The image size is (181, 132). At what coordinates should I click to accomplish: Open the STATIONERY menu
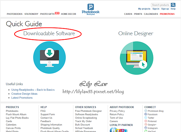tap(31, 14)
